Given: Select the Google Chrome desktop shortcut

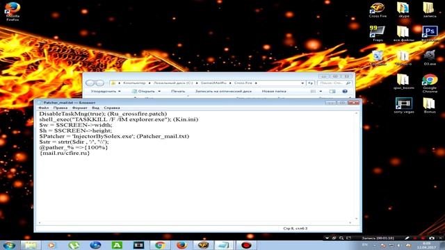Looking at the screenshot, I should pos(430,83).
